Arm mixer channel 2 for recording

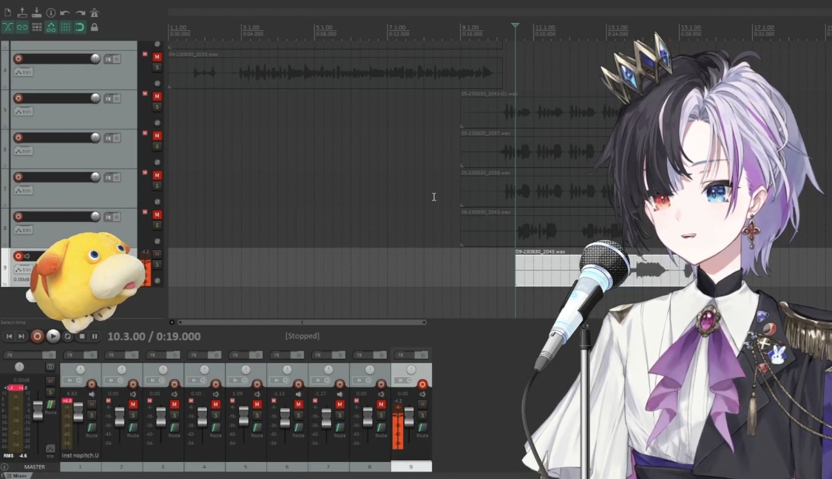click(133, 384)
